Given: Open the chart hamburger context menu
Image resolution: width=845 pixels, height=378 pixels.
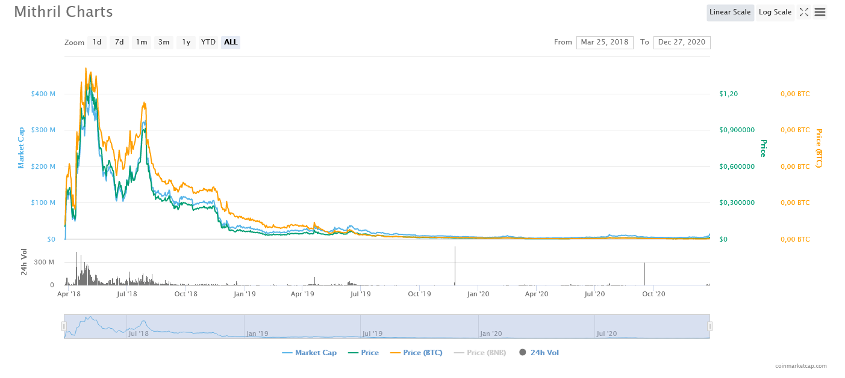Looking at the screenshot, I should click(820, 12).
